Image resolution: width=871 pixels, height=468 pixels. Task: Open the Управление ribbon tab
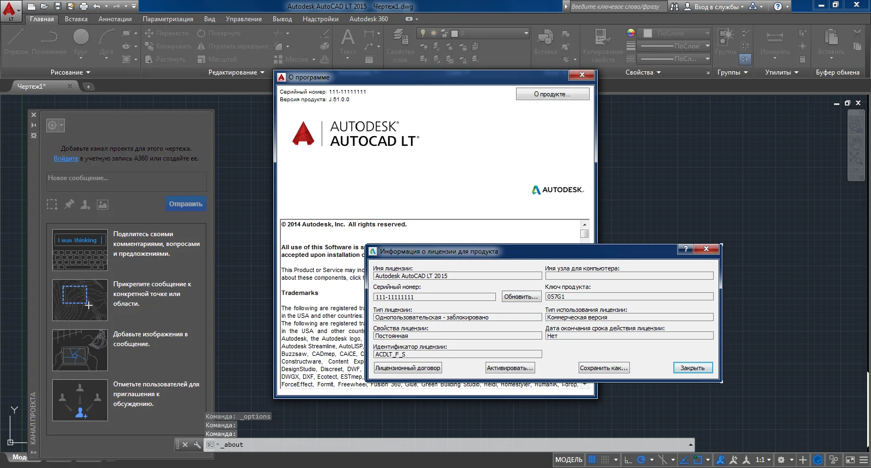(244, 19)
